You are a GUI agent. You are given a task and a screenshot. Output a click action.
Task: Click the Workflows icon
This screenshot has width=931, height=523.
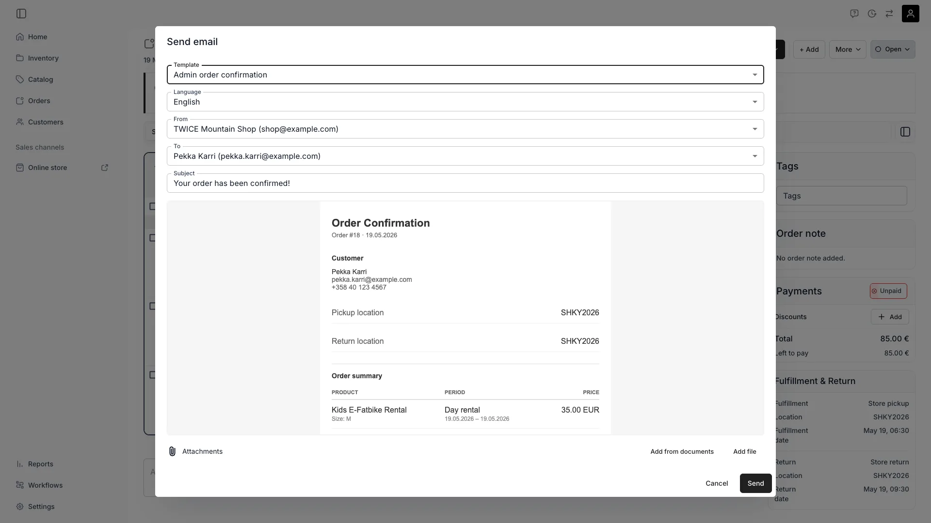pos(20,485)
